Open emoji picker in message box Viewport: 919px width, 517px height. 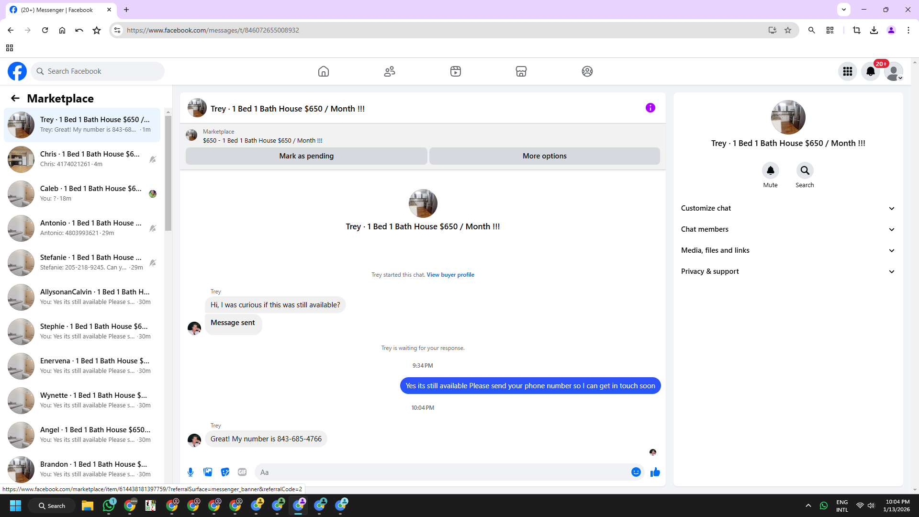636,472
